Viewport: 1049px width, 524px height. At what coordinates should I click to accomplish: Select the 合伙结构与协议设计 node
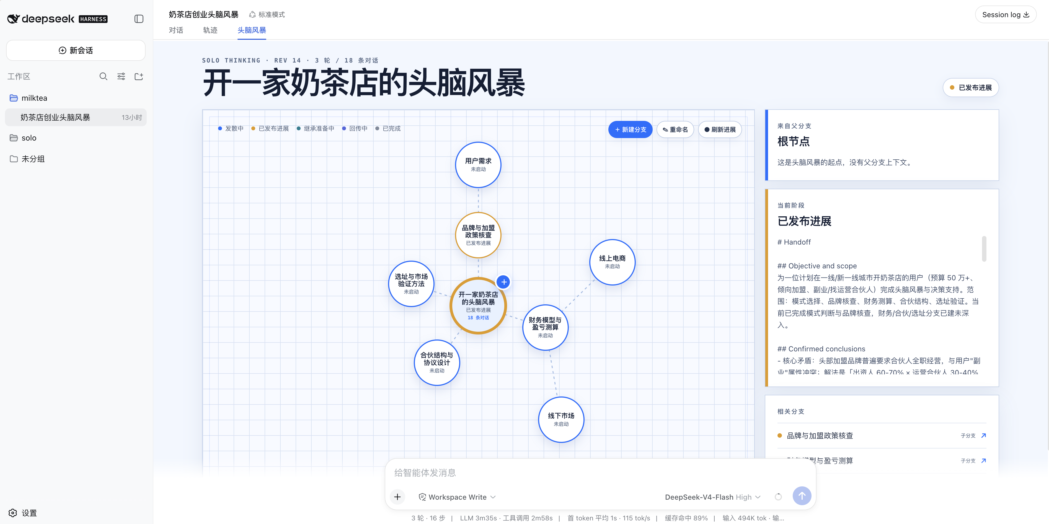(x=436, y=362)
